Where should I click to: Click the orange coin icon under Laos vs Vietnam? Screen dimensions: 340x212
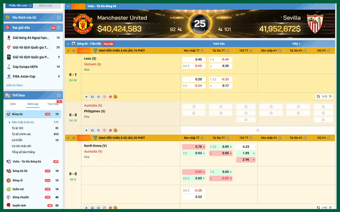click(x=116, y=97)
